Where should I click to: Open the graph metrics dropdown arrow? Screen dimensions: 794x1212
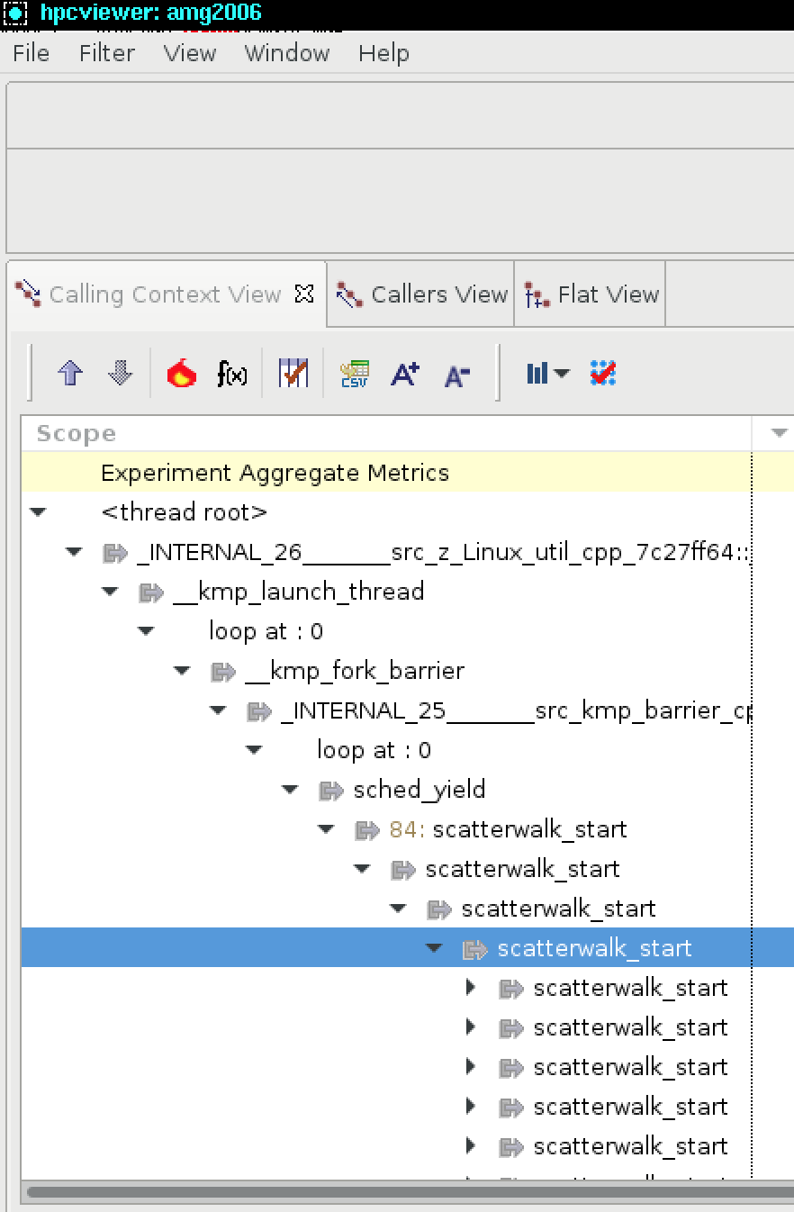pyautogui.click(x=558, y=372)
